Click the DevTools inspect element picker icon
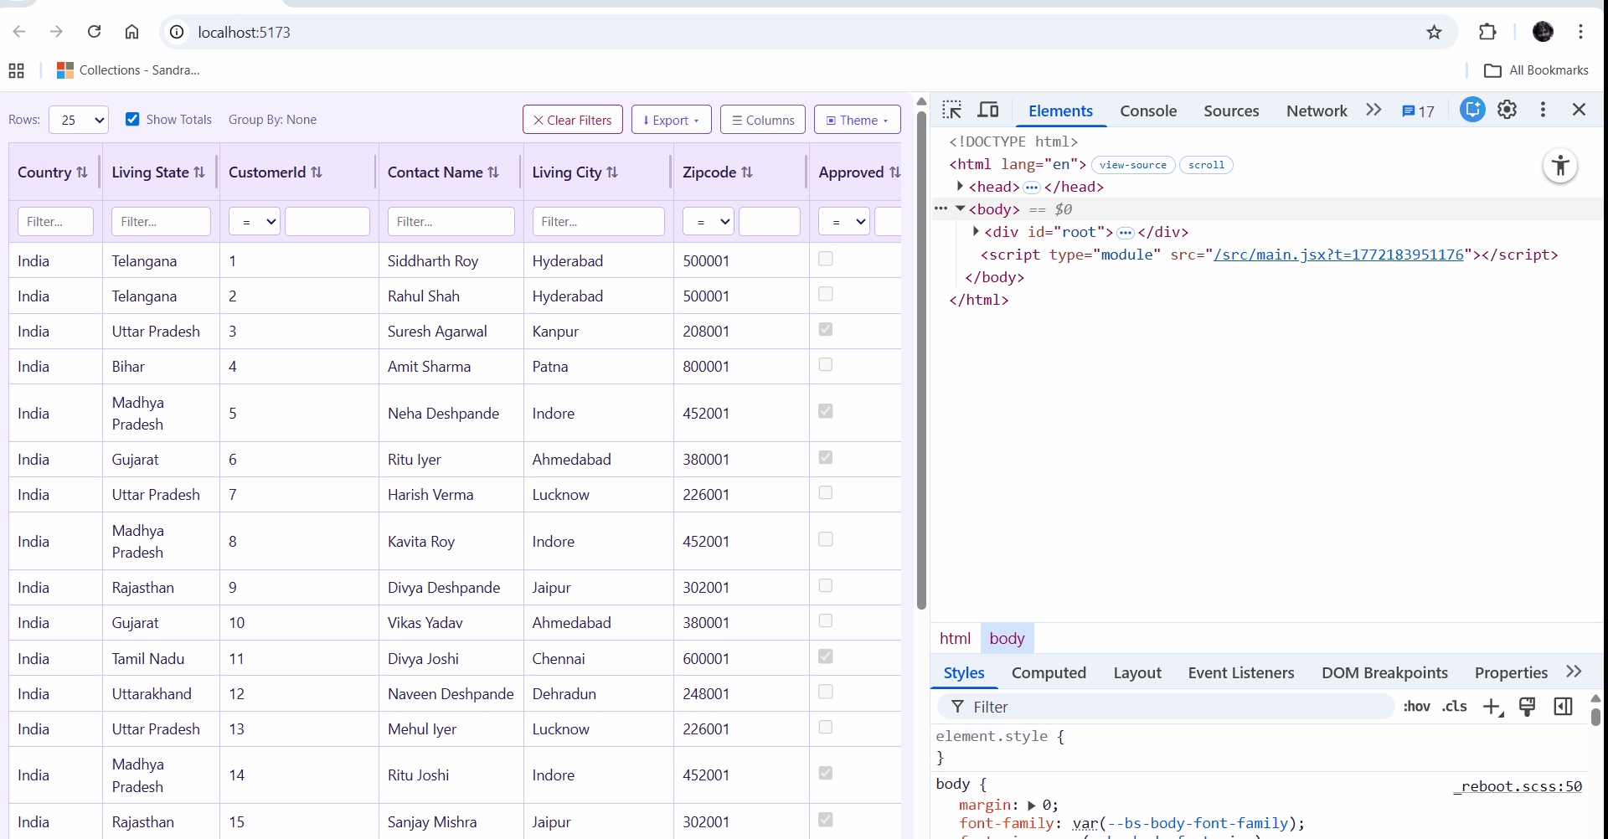Screen dimensions: 1608x839 click(x=951, y=111)
